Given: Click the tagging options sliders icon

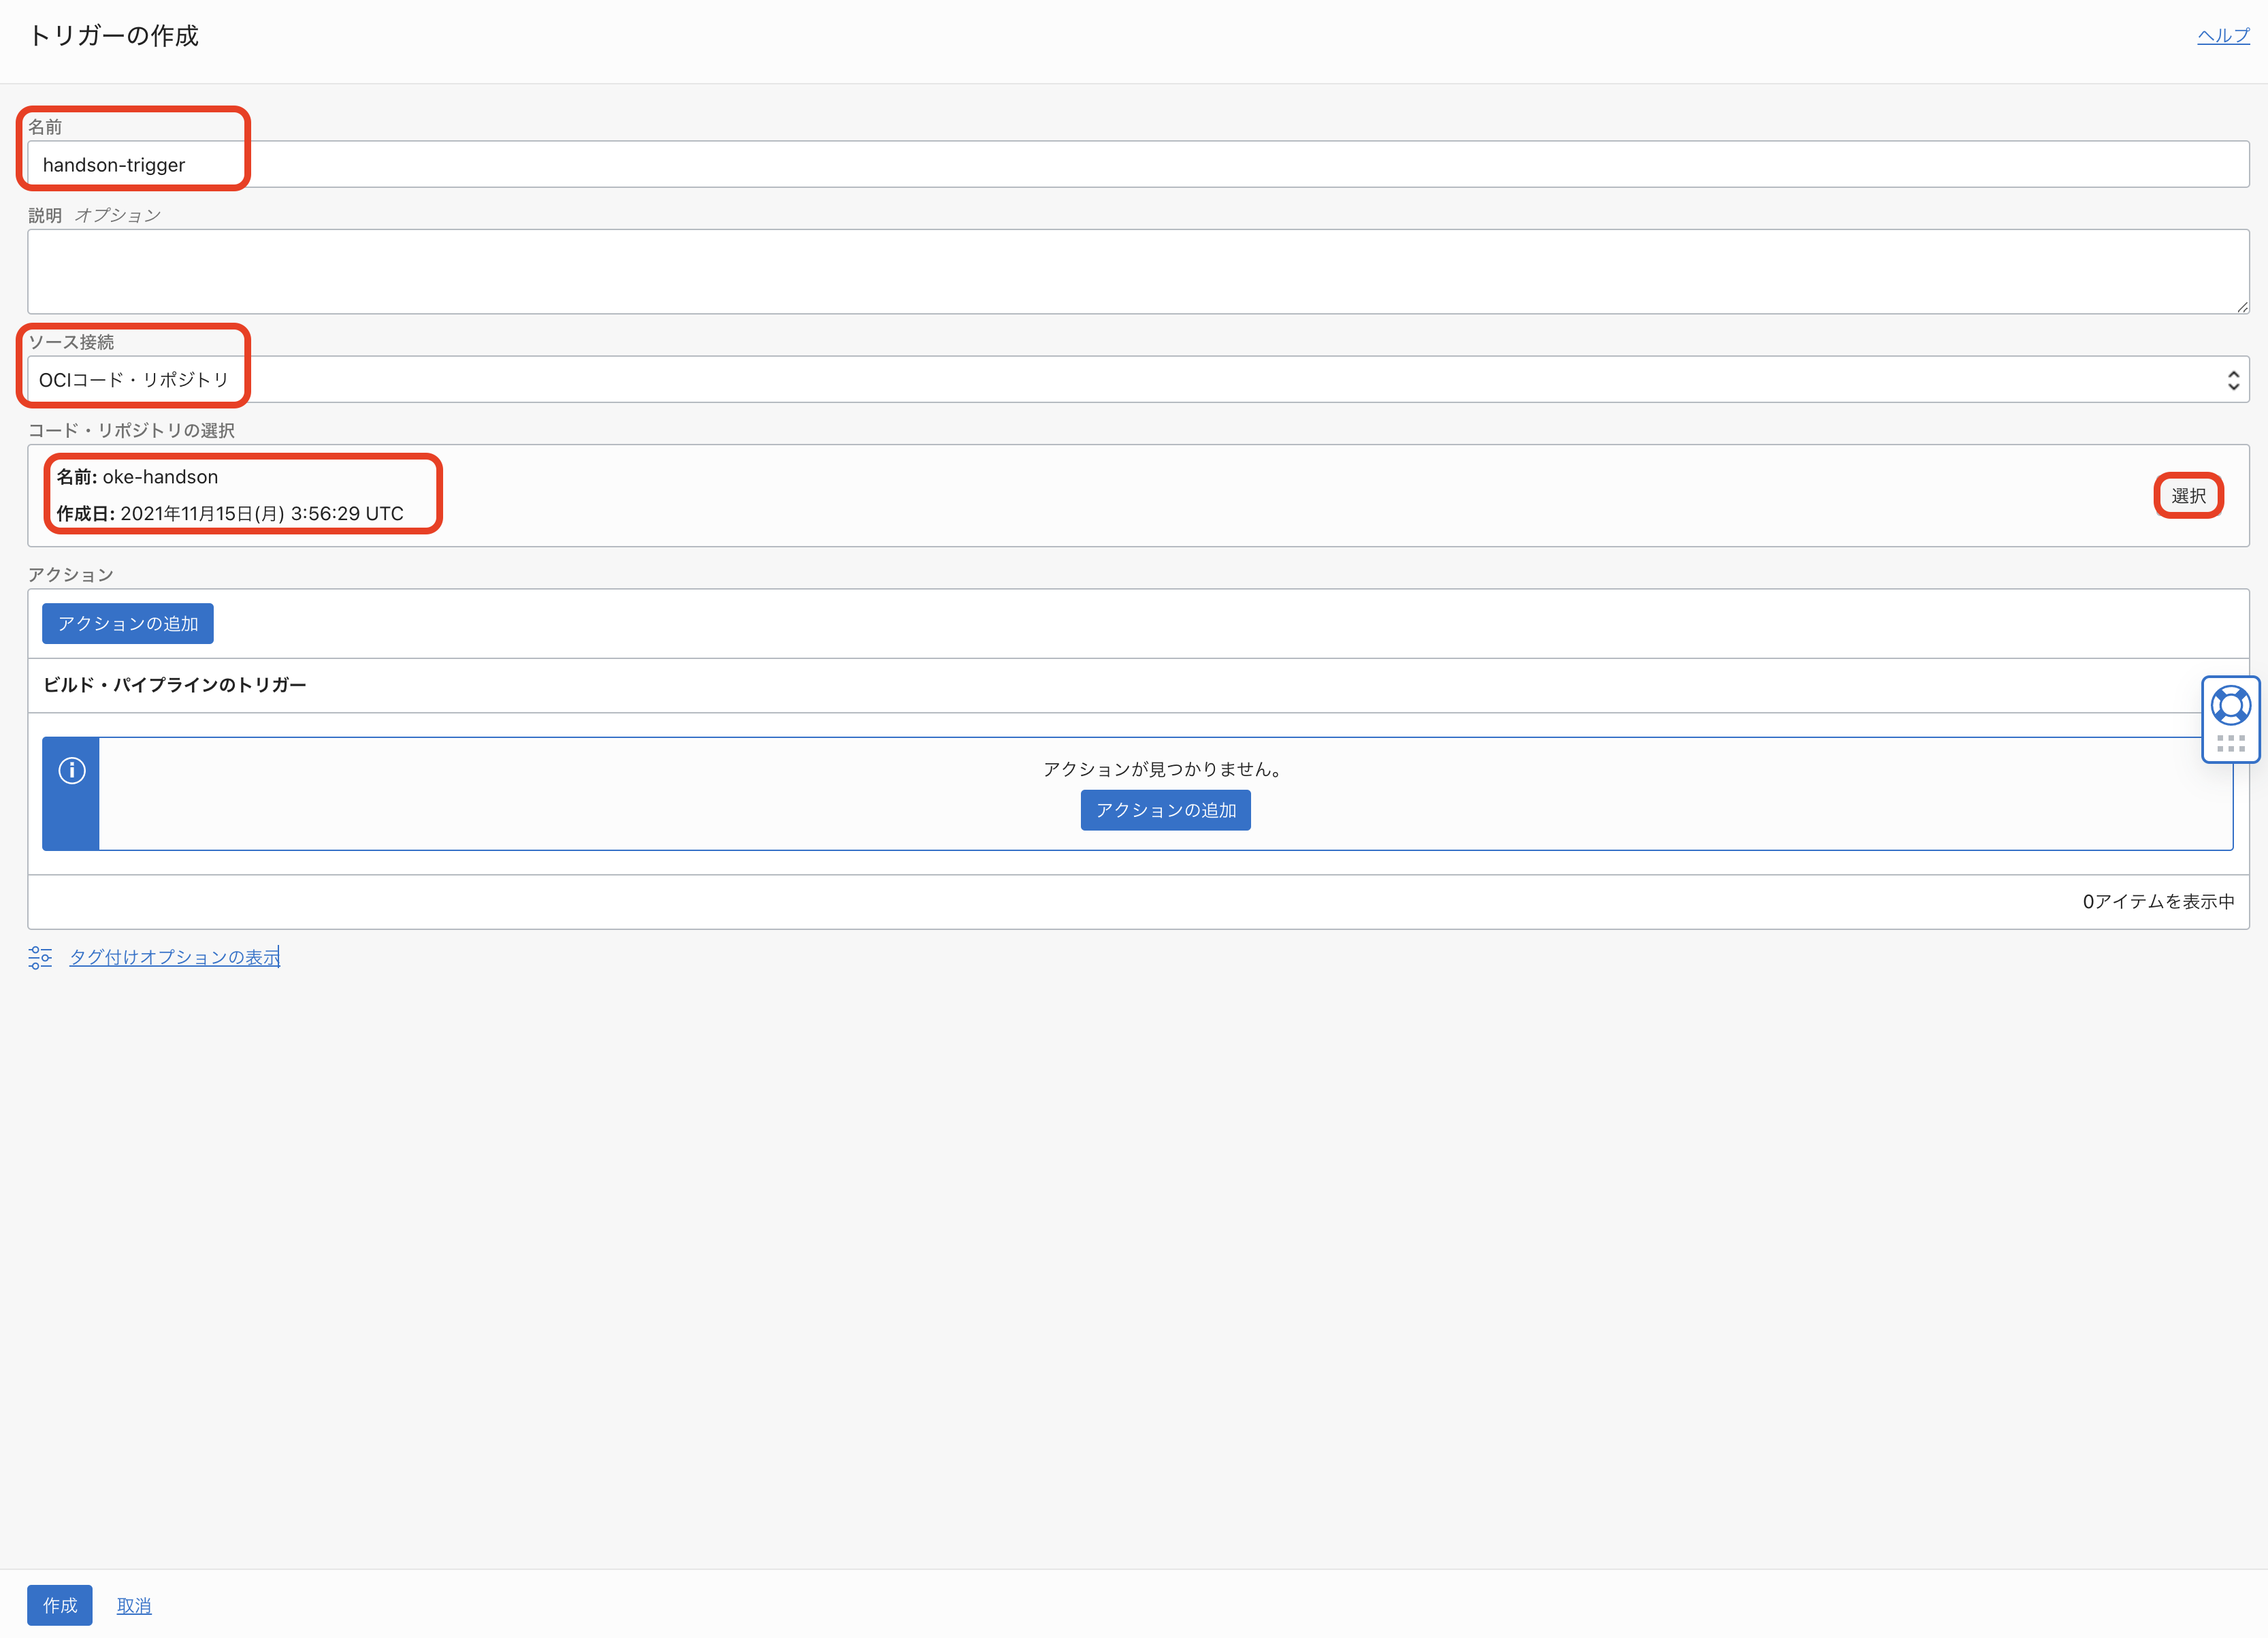Looking at the screenshot, I should (x=40, y=957).
